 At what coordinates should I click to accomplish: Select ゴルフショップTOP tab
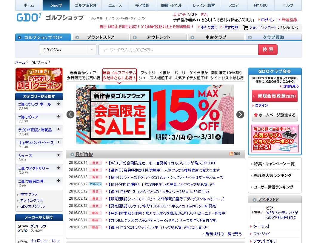click(x=43, y=37)
